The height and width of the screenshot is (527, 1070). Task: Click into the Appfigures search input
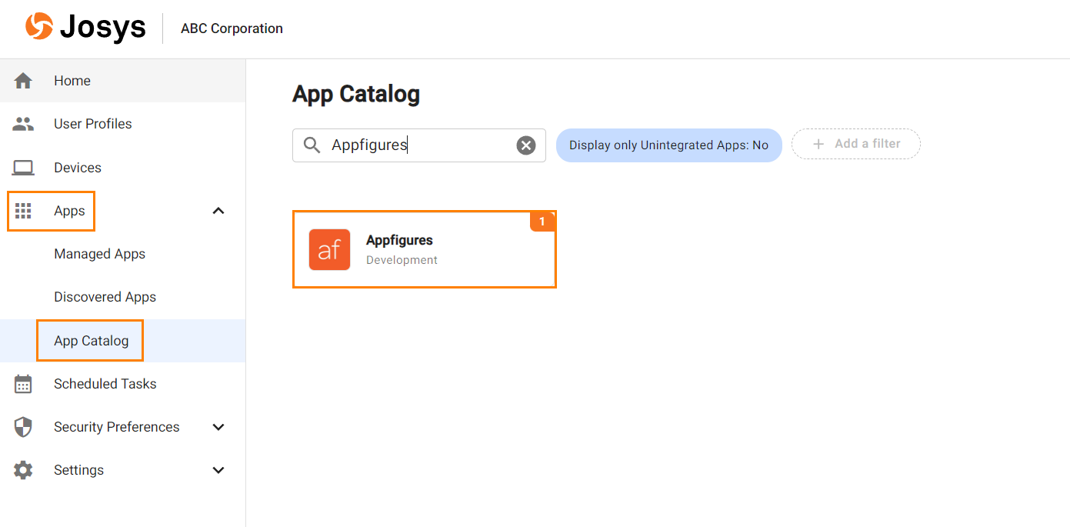[419, 145]
